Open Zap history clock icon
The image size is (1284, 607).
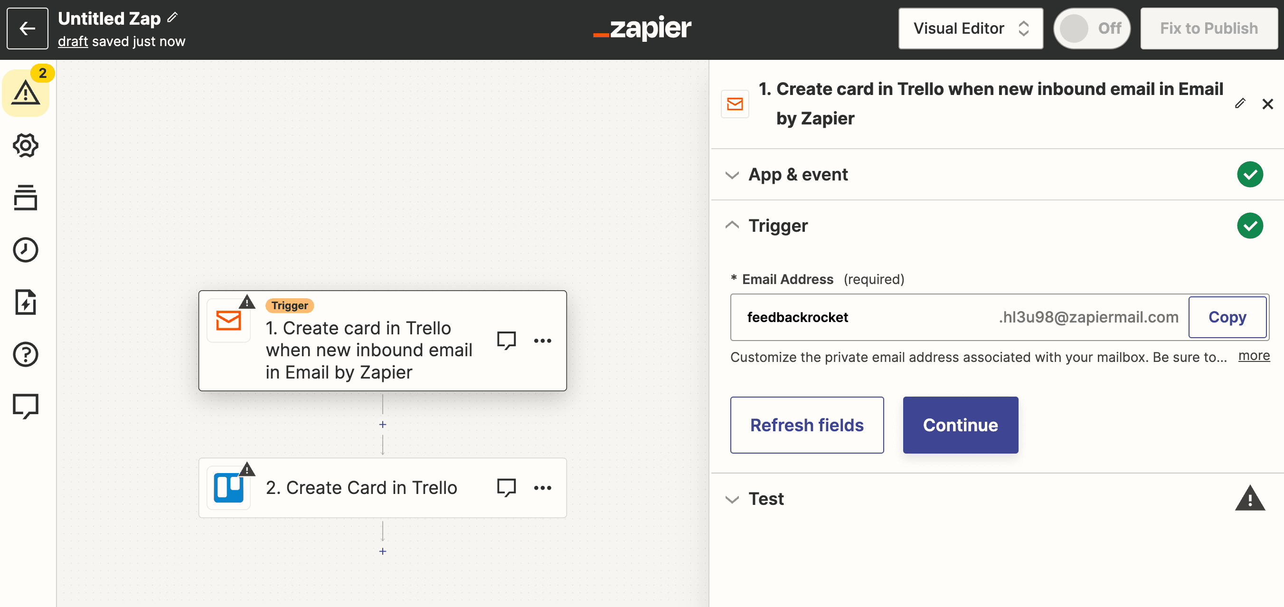tap(26, 250)
